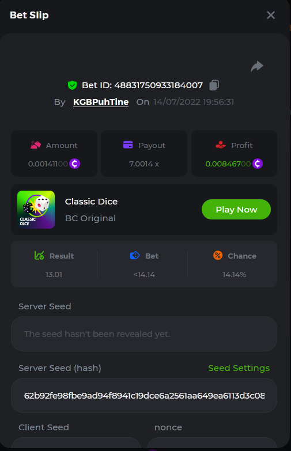Click the Server Seed field
291x451 pixels.
pyautogui.click(x=144, y=333)
